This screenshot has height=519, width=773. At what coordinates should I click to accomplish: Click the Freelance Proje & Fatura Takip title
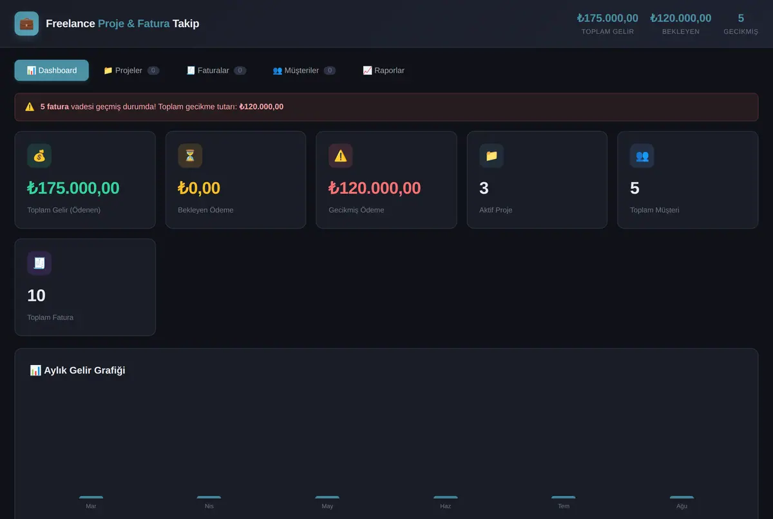pyautogui.click(x=122, y=24)
